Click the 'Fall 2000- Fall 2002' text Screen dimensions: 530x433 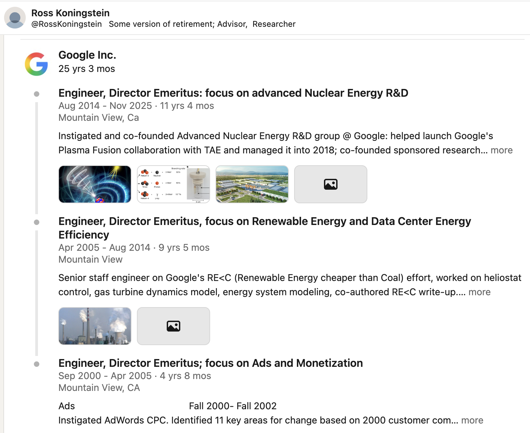pyautogui.click(x=233, y=406)
